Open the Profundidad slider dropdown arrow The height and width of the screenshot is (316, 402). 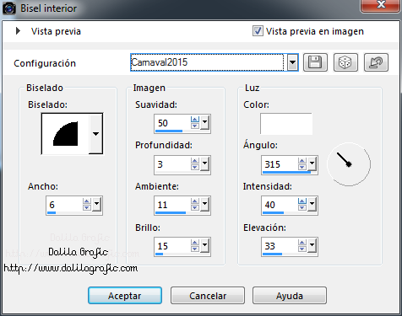click(204, 164)
